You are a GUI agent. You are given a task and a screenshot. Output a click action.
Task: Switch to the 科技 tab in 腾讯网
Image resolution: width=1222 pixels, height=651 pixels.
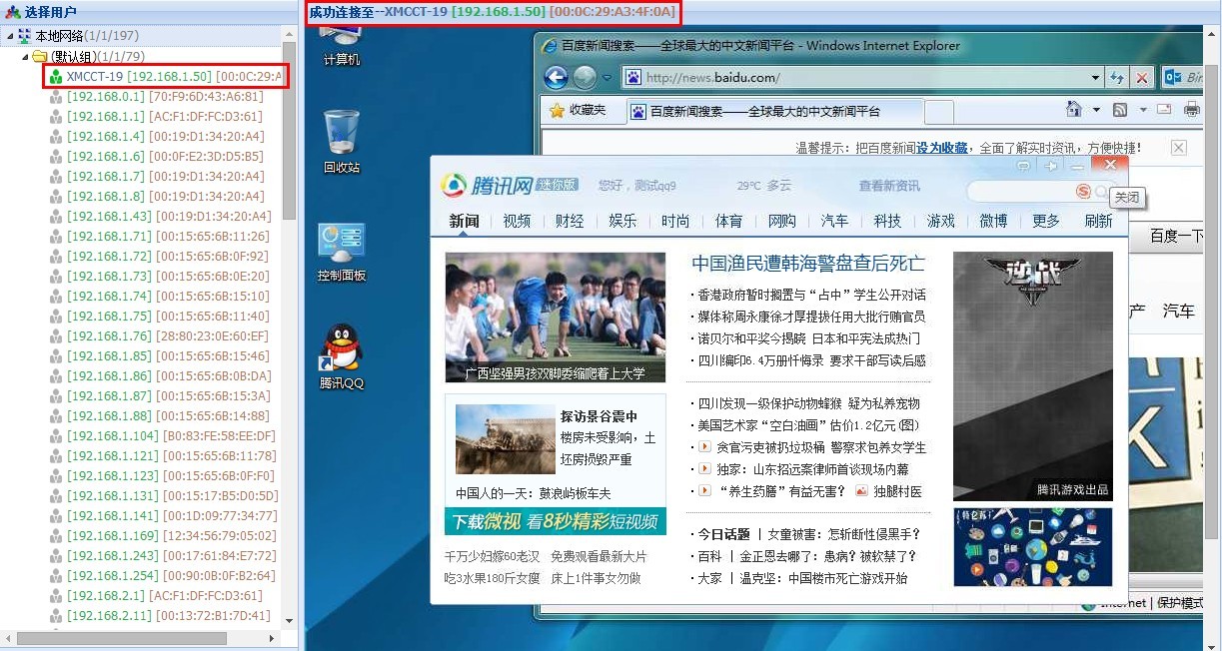[x=887, y=221]
